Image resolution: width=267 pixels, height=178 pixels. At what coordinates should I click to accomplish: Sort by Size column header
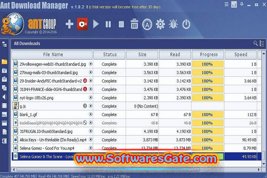[142, 55]
